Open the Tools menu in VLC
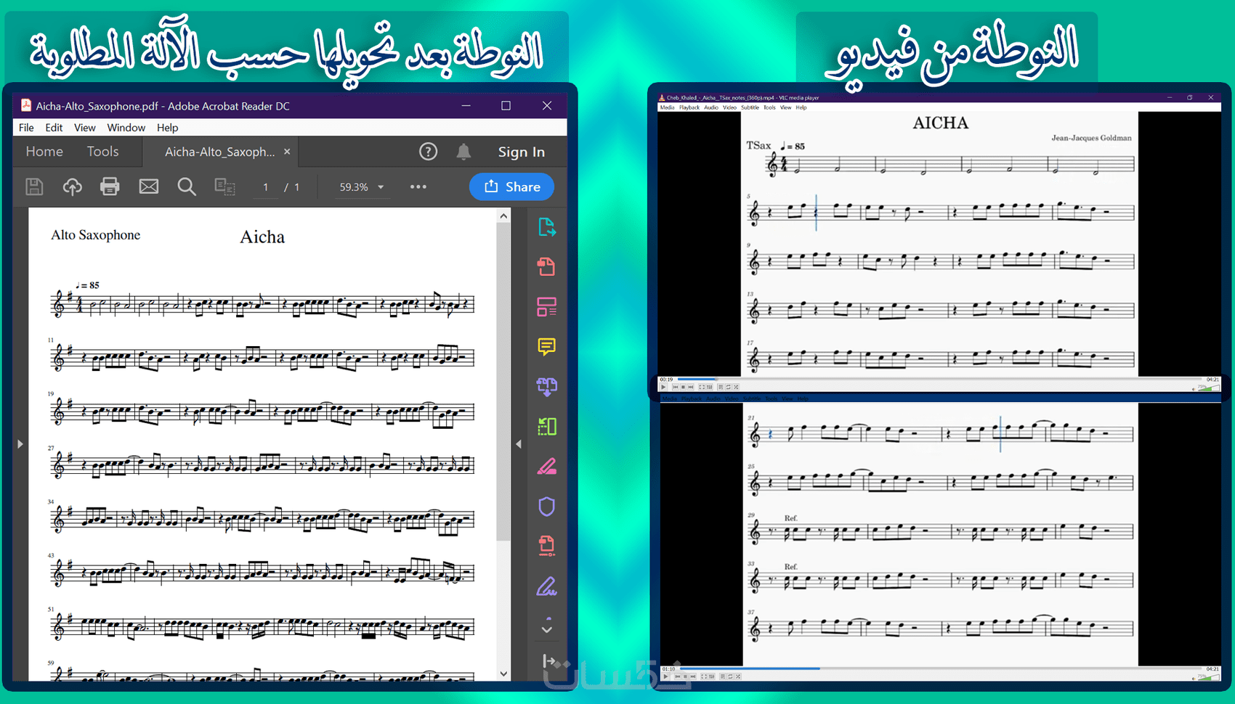Screen dimensions: 1235x704 pyautogui.click(x=769, y=107)
